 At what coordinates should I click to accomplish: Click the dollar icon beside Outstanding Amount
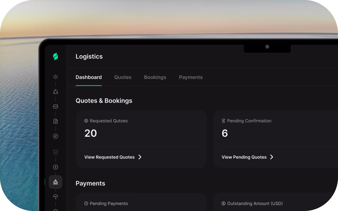pos(223,204)
